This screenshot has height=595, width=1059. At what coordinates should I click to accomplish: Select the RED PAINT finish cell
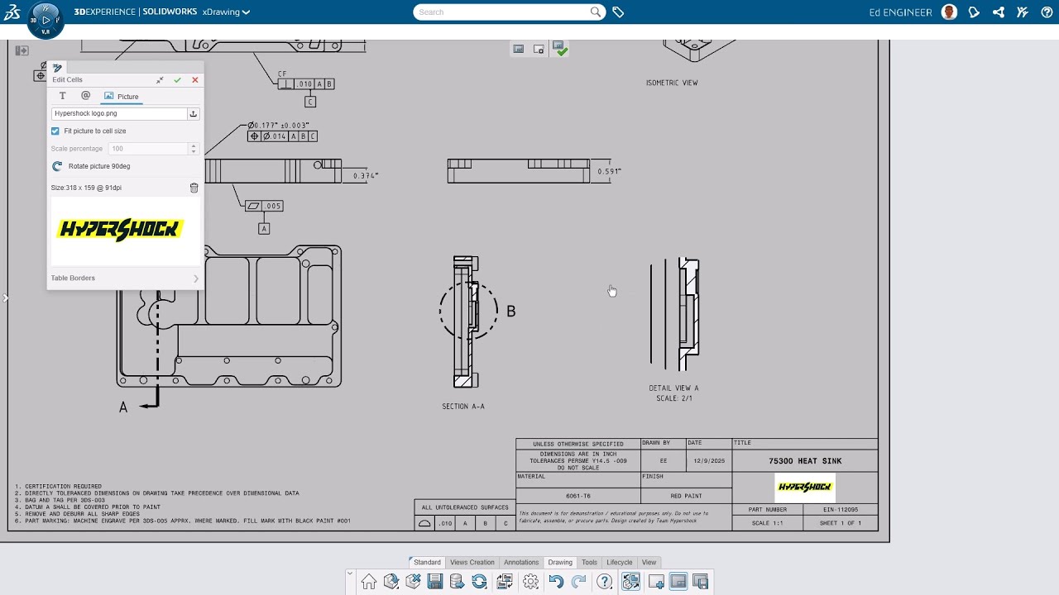click(686, 496)
